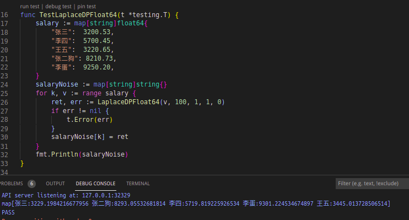
Task: Click the key "张三" on line 18
Action: pos(61,32)
